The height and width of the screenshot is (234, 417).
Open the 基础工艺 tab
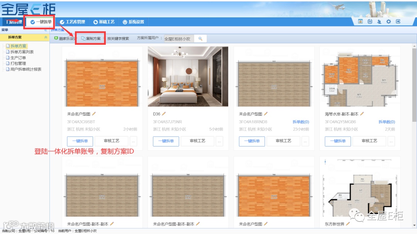click(x=104, y=22)
